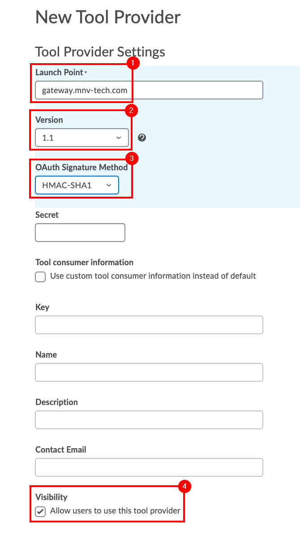Click the red badge numbered 3
Viewport: 300px width, 535px height.
[x=131, y=158]
